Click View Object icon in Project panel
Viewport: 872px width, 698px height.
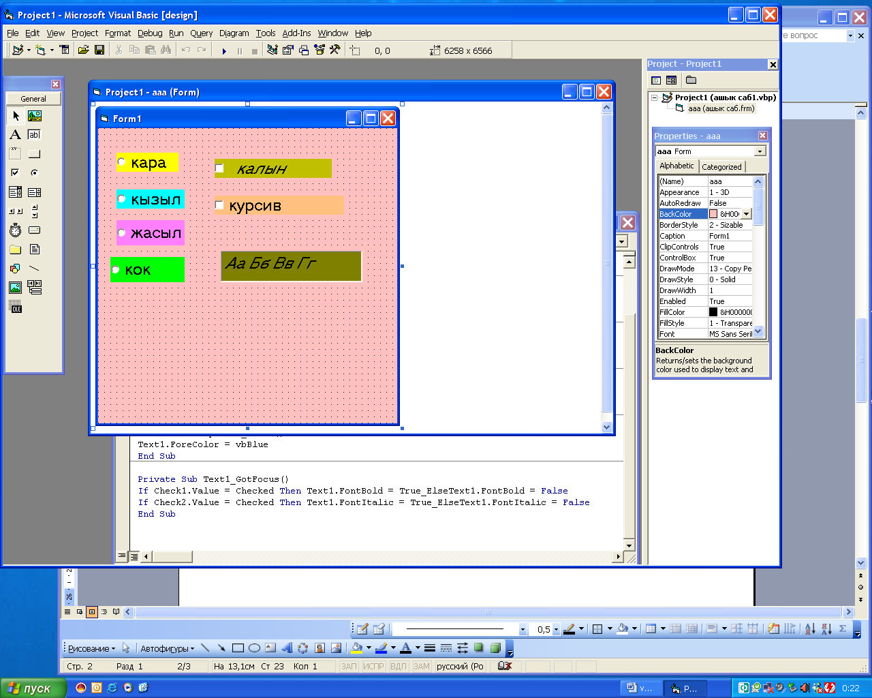671,80
